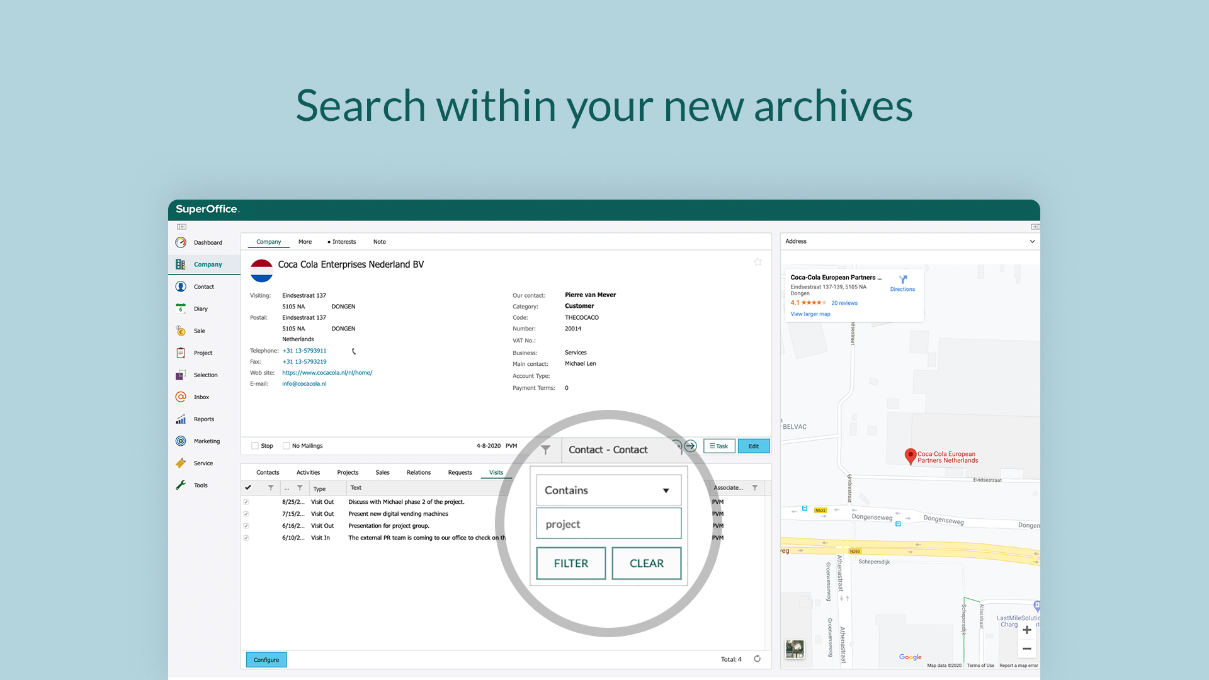The width and height of the screenshot is (1209, 680).
Task: Open the Inbox at-sign icon
Action: 181,397
